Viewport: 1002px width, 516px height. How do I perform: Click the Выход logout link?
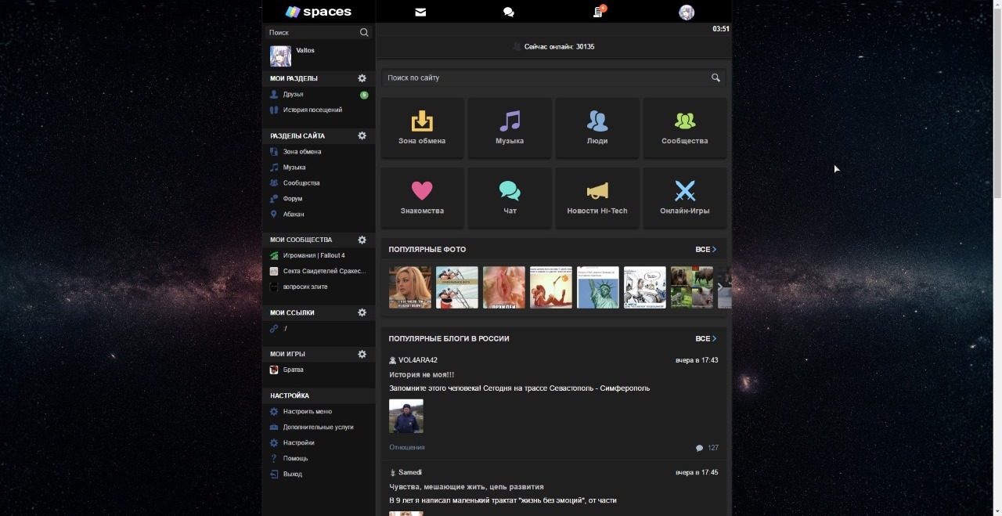(293, 474)
